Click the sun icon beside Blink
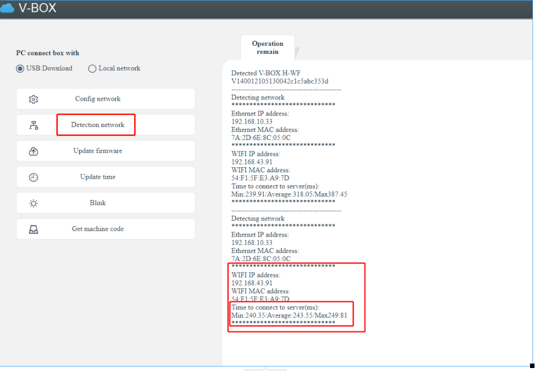The width and height of the screenshot is (536, 371). pyautogui.click(x=33, y=203)
